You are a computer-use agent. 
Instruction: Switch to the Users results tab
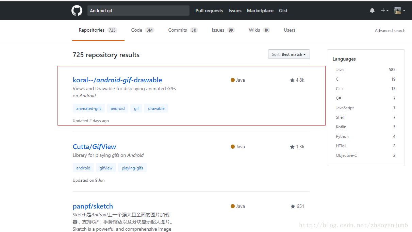point(290,30)
